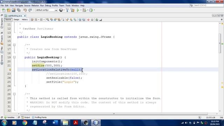Click Shift Line Right icon
224x126 pixels.
pyautogui.click(x=84, y=20)
